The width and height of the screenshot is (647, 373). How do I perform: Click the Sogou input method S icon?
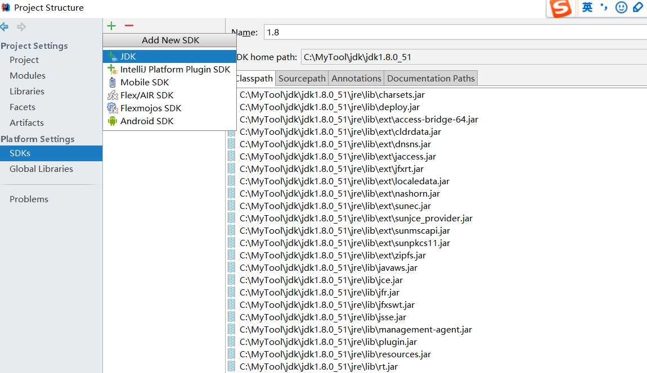click(x=561, y=8)
